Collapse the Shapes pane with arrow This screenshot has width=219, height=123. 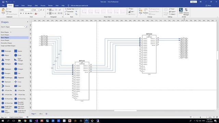[x=28, y=22]
